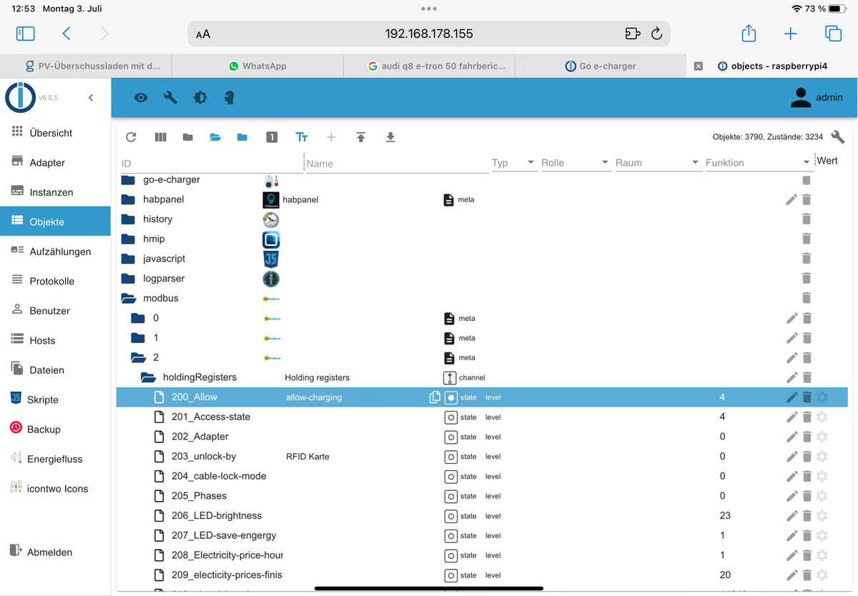Collapse the holdingRegisters channel
The height and width of the screenshot is (596, 858).
pyautogui.click(x=148, y=377)
